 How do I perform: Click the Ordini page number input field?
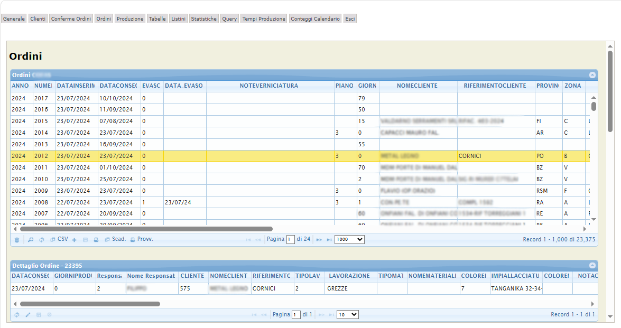click(290, 239)
